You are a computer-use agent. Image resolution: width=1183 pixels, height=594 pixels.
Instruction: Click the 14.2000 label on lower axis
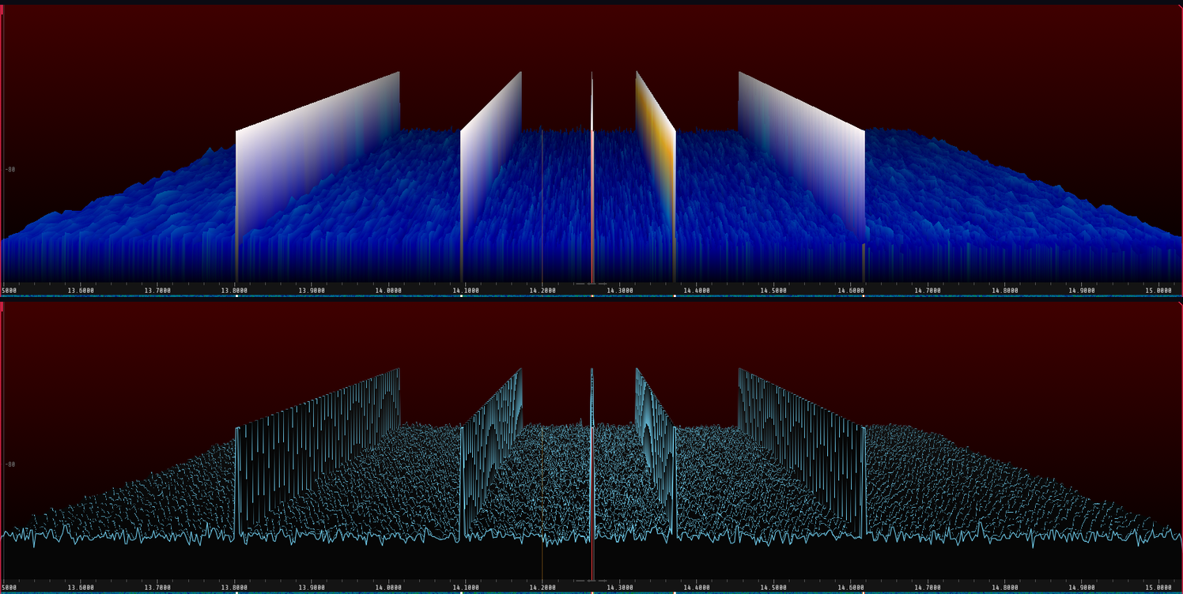[x=543, y=588]
